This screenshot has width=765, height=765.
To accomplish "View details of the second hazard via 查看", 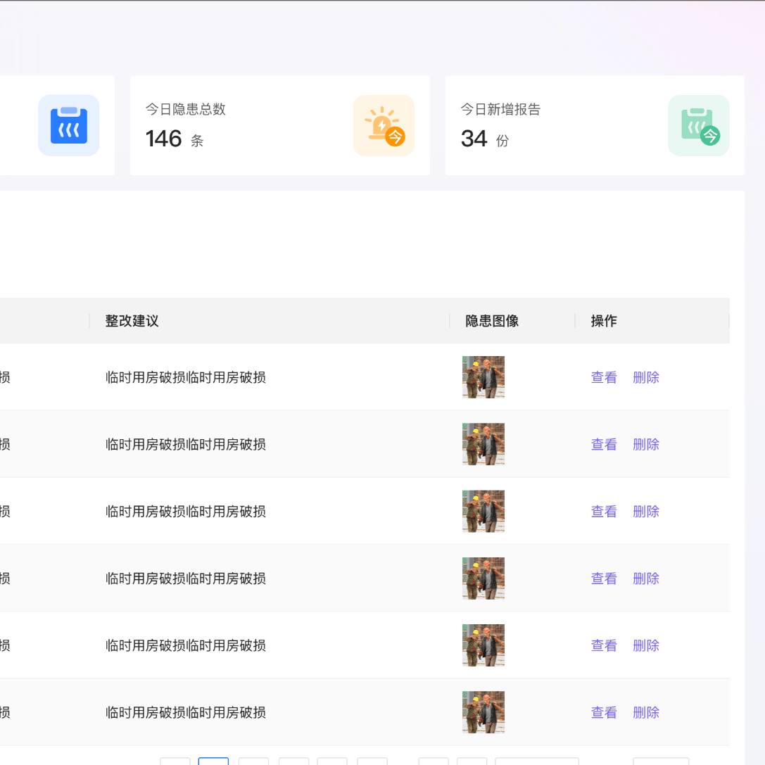I will tap(604, 444).
